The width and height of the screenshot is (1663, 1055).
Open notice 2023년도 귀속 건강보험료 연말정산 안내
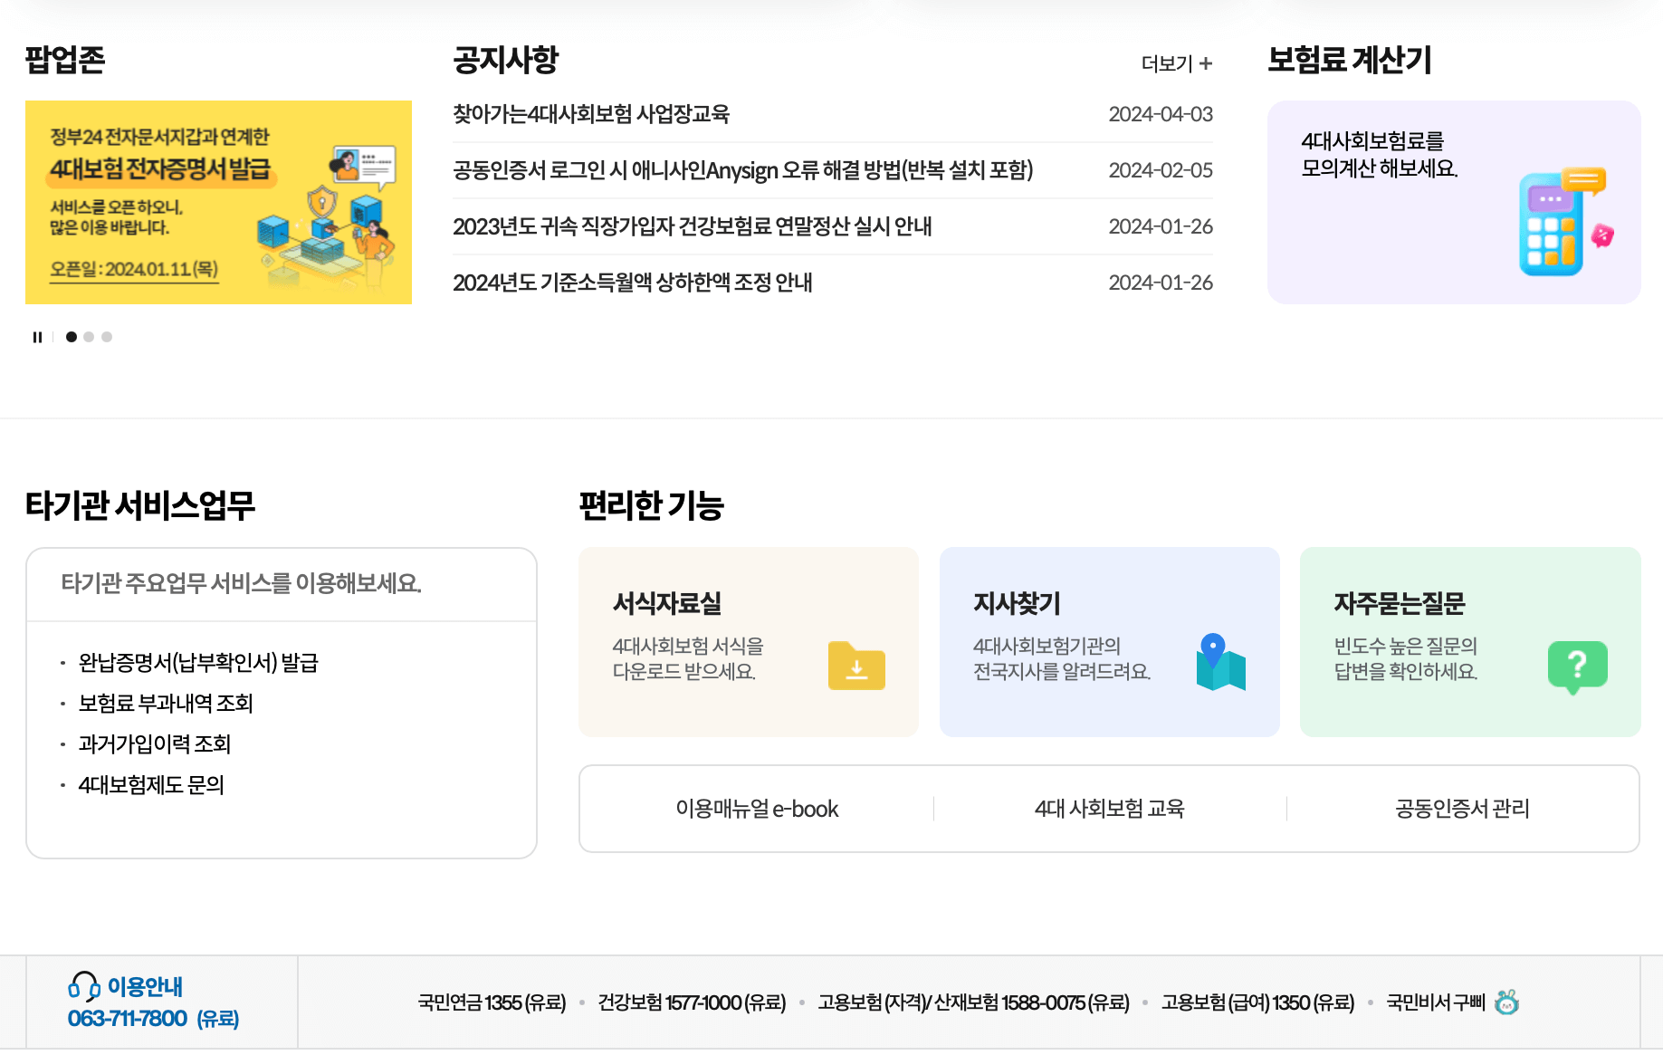coord(693,226)
